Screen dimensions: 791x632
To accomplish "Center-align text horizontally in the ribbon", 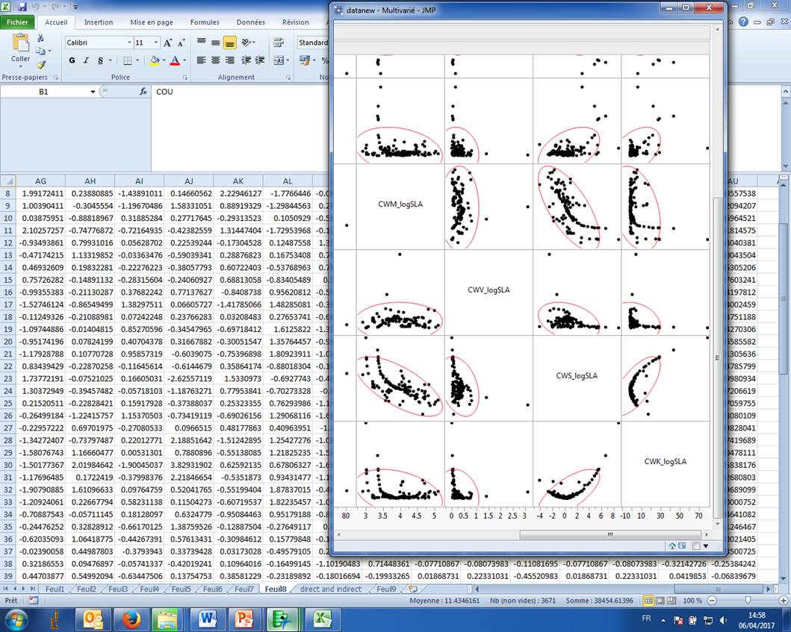I will (x=216, y=60).
